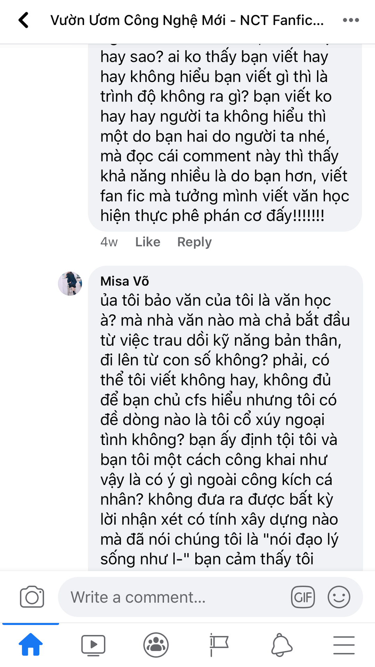The image size is (375, 667).
Task: Open the three-dot more options menu
Action: (351, 20)
